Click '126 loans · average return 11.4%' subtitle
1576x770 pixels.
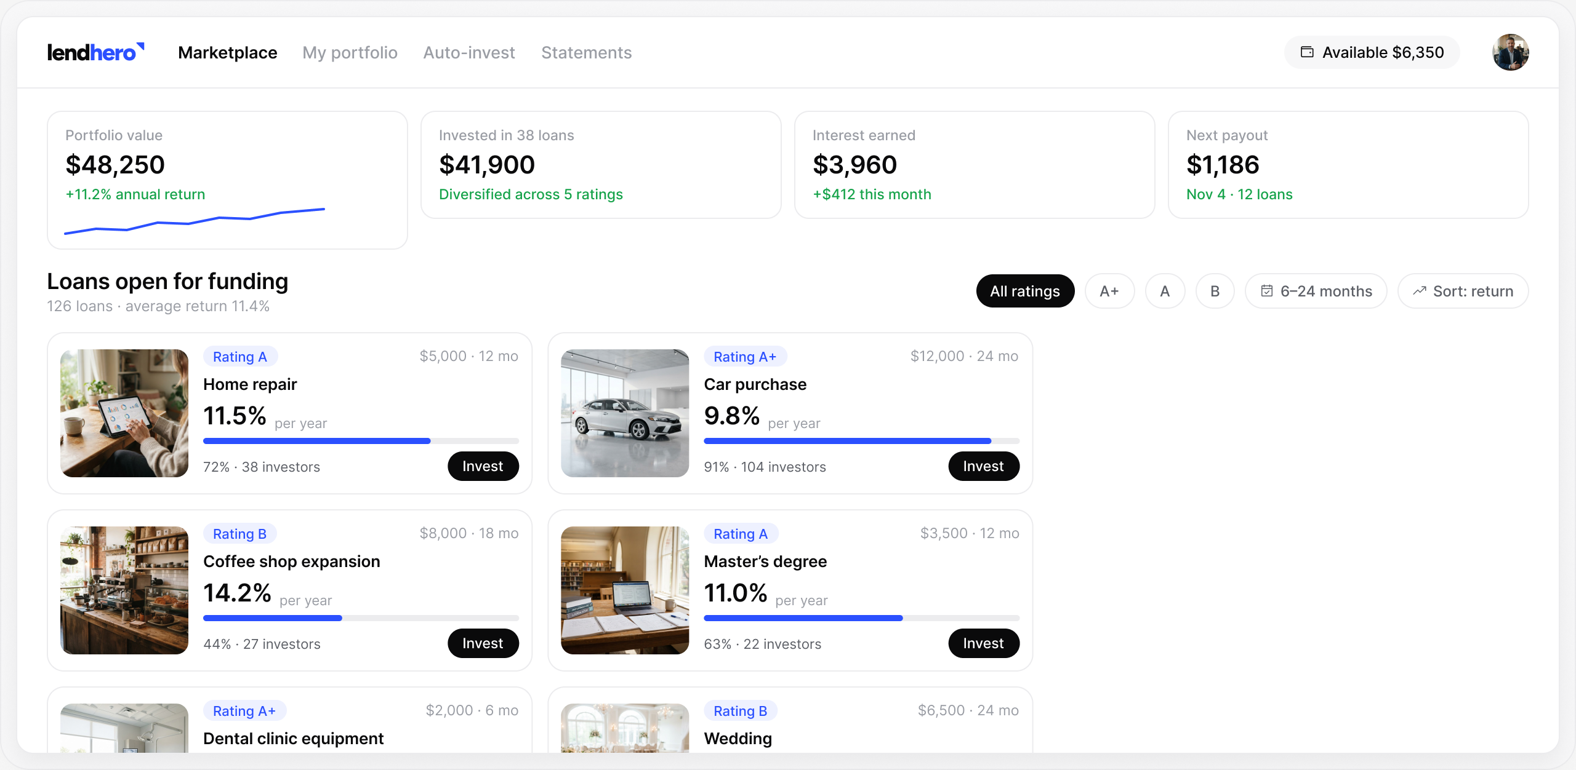click(x=158, y=306)
